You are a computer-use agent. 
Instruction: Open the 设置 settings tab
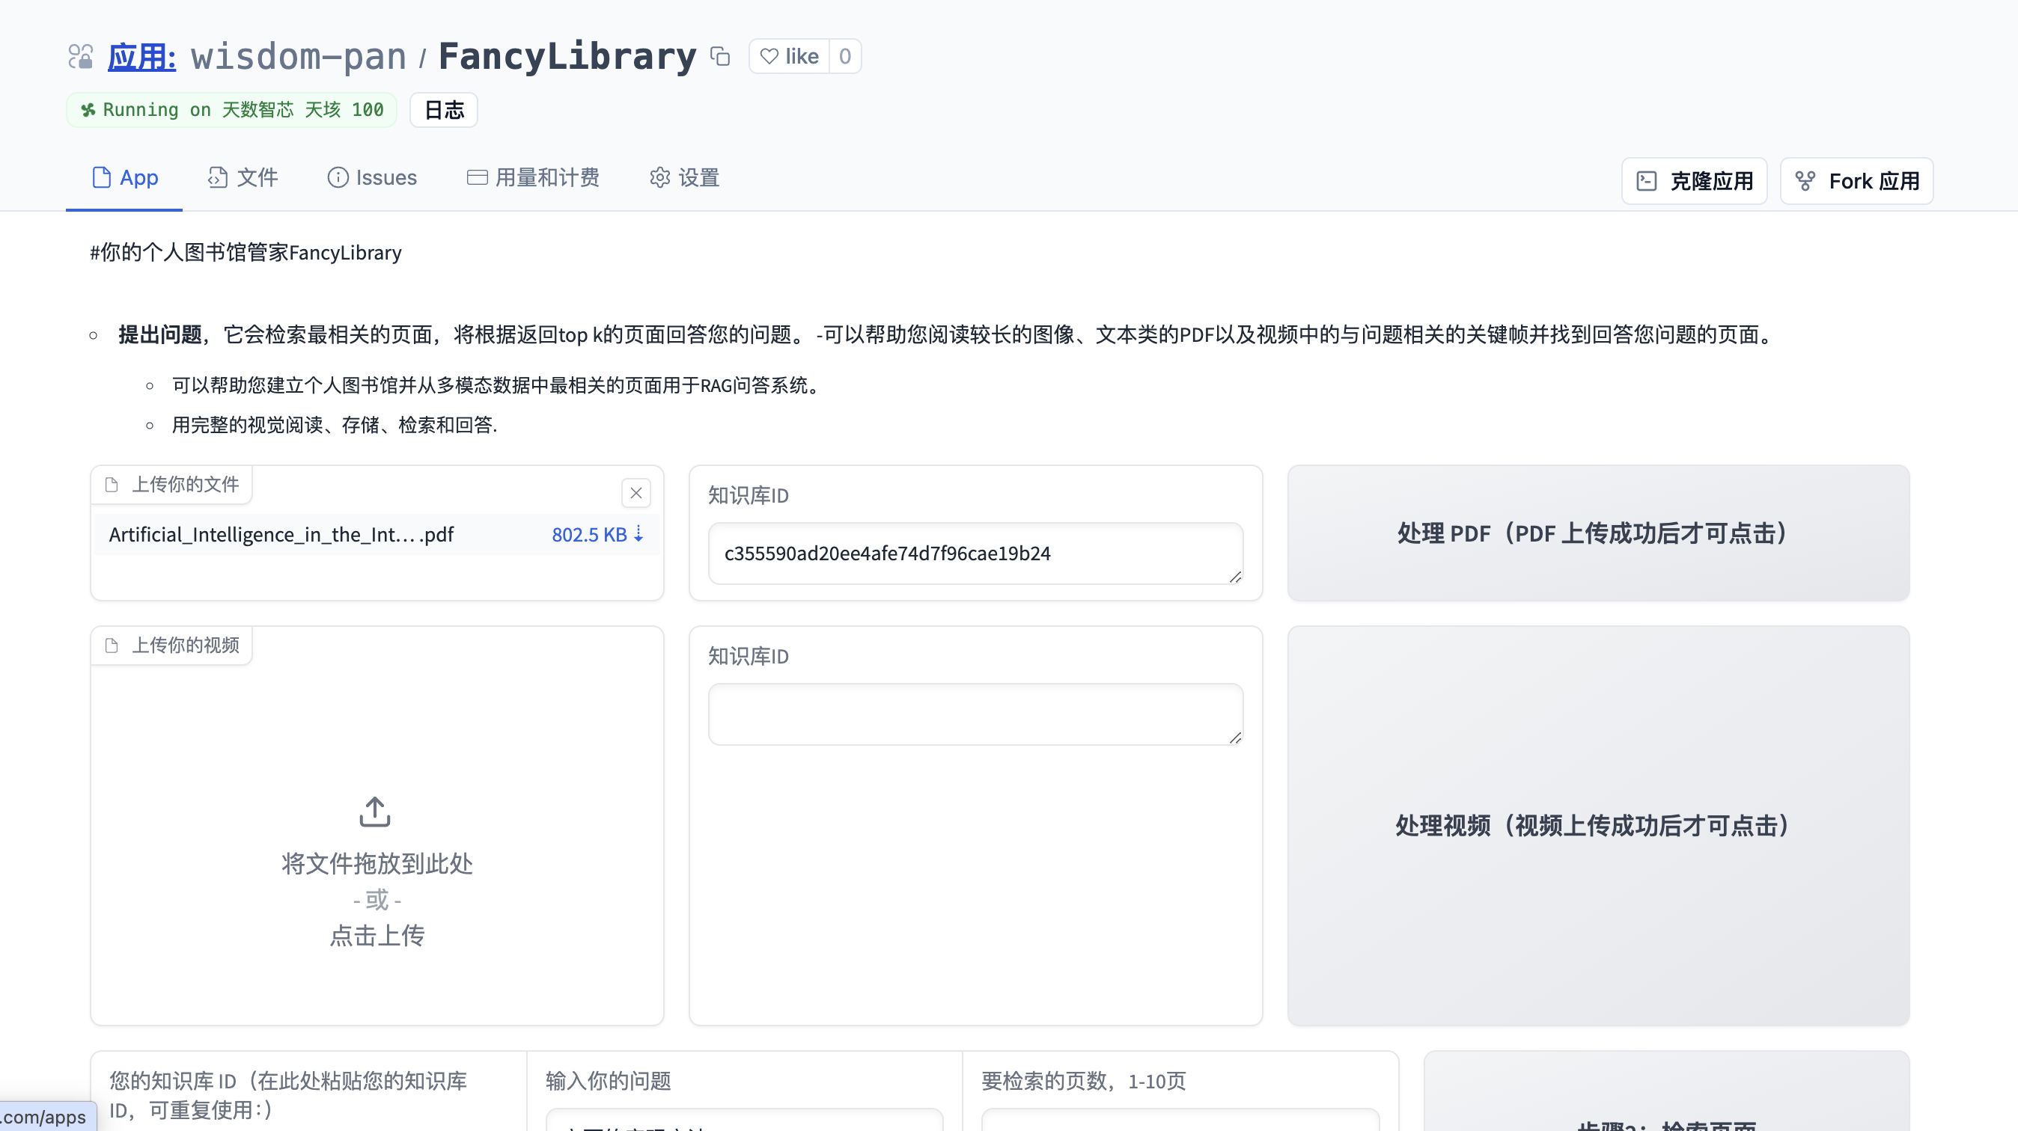[685, 178]
